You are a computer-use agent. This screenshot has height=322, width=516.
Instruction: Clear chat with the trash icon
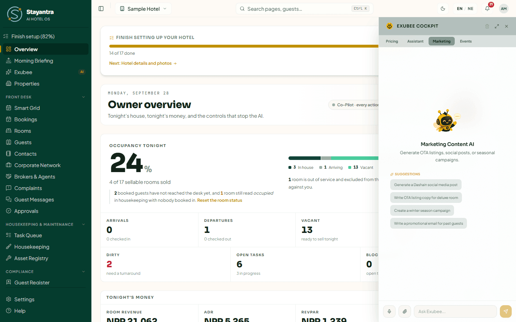[x=487, y=26]
